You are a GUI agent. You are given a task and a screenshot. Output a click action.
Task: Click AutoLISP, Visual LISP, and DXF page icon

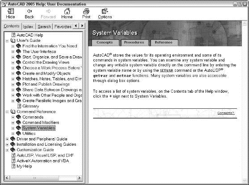[x=14, y=155]
